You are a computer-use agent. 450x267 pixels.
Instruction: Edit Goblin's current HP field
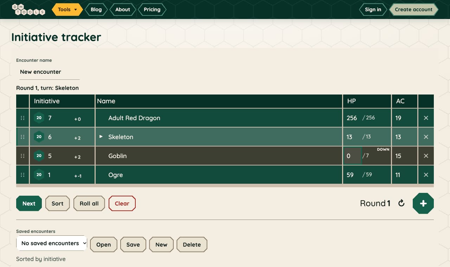tap(353, 156)
